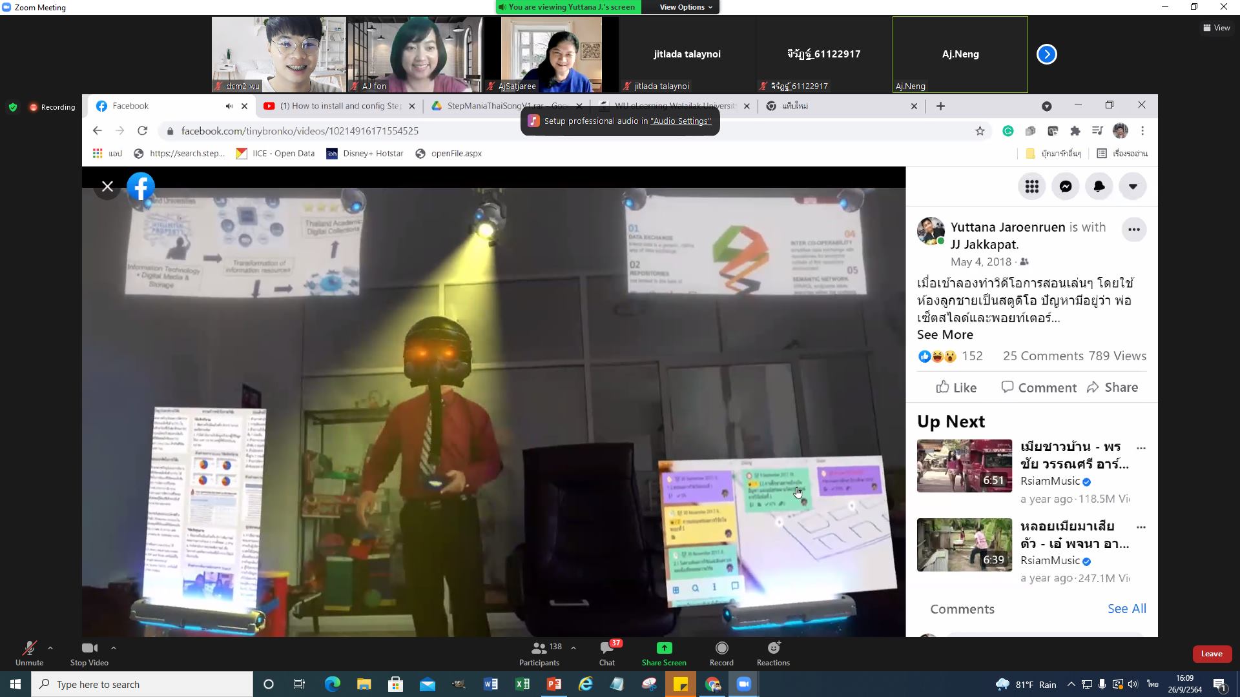This screenshot has width=1240, height=697.
Task: Show next participants with blue arrow
Action: (x=1046, y=54)
